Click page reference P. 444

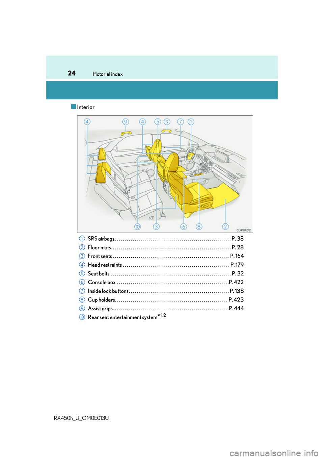236,308
